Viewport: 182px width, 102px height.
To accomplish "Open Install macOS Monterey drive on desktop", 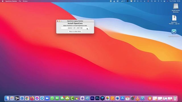I will pos(176,8).
